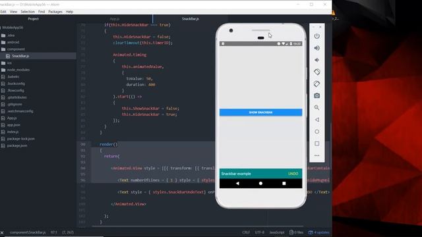Click the 'duration: 400' code line

(x=140, y=85)
